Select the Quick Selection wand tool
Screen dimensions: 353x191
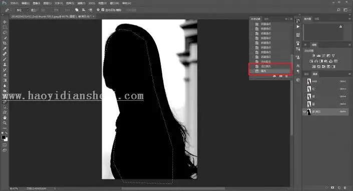tap(5, 38)
